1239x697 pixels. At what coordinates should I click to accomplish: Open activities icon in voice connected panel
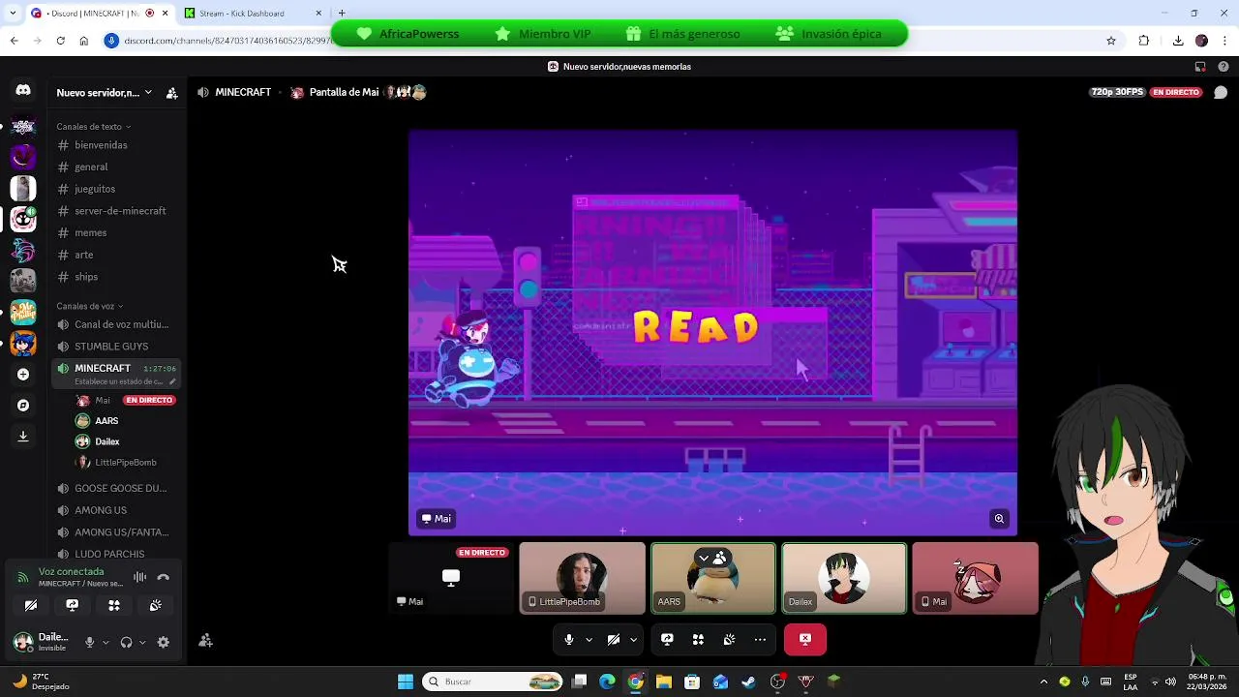114,605
